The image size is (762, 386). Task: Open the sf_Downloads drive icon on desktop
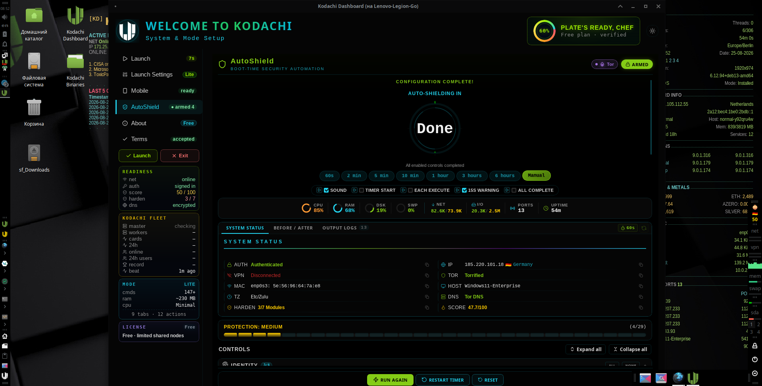click(x=34, y=158)
